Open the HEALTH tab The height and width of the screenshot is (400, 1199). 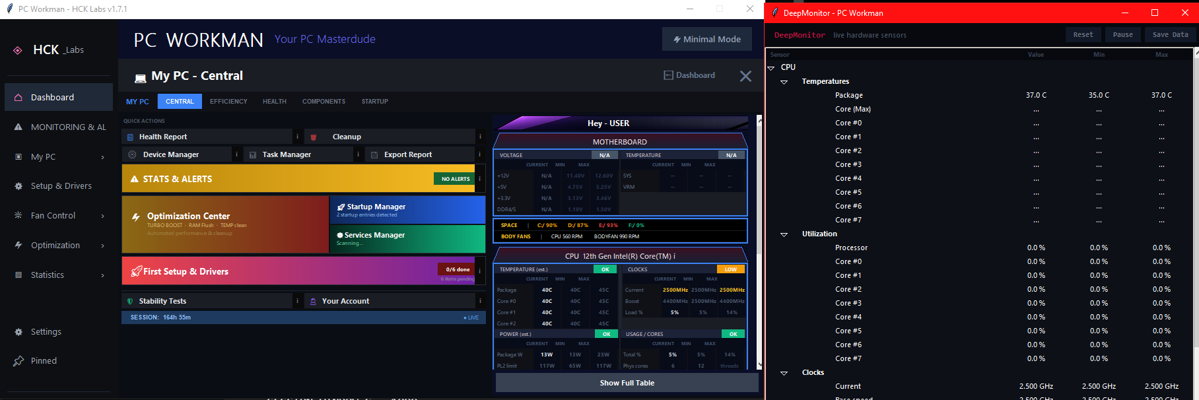pos(275,102)
